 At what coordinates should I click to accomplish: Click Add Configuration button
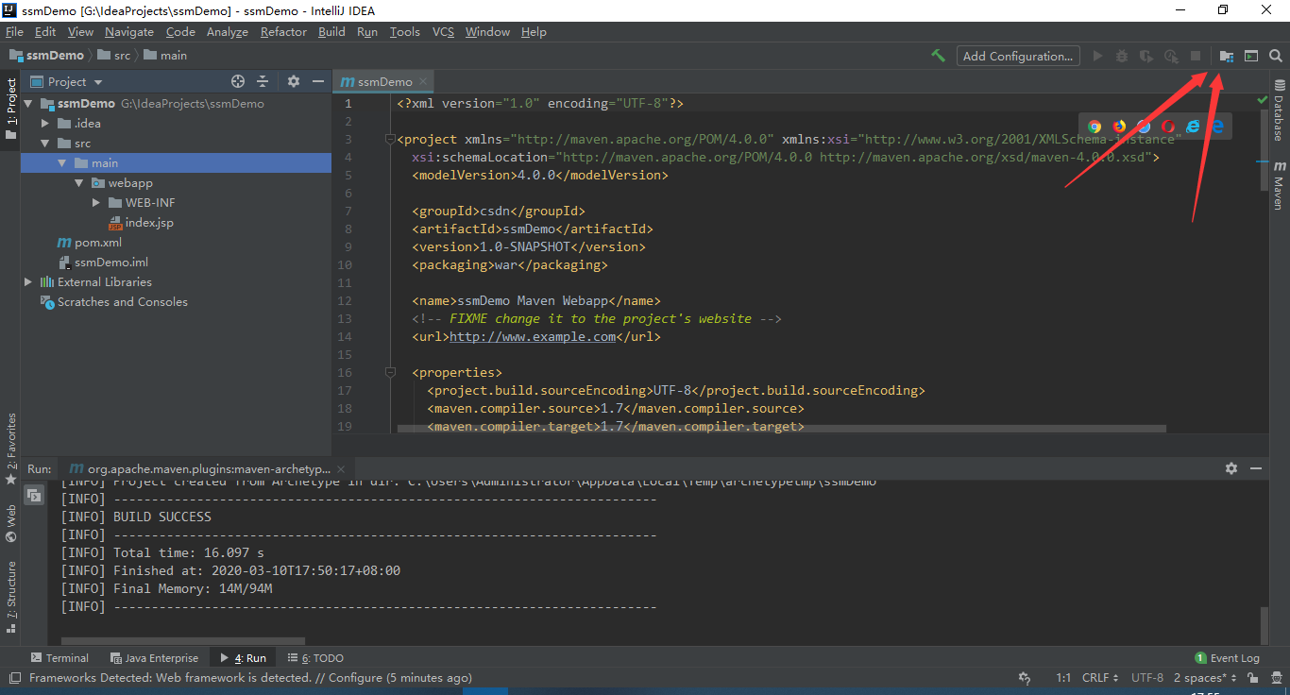1018,56
